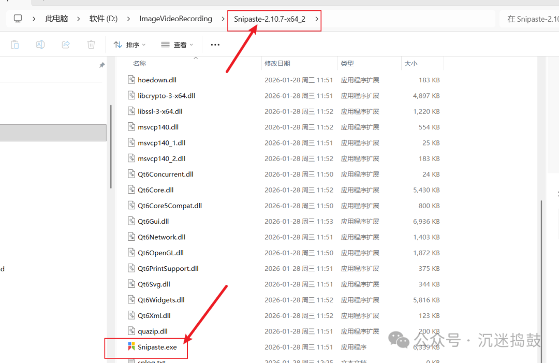Click the monitor icon in the address bar
This screenshot has height=363, width=559.
tap(18, 19)
